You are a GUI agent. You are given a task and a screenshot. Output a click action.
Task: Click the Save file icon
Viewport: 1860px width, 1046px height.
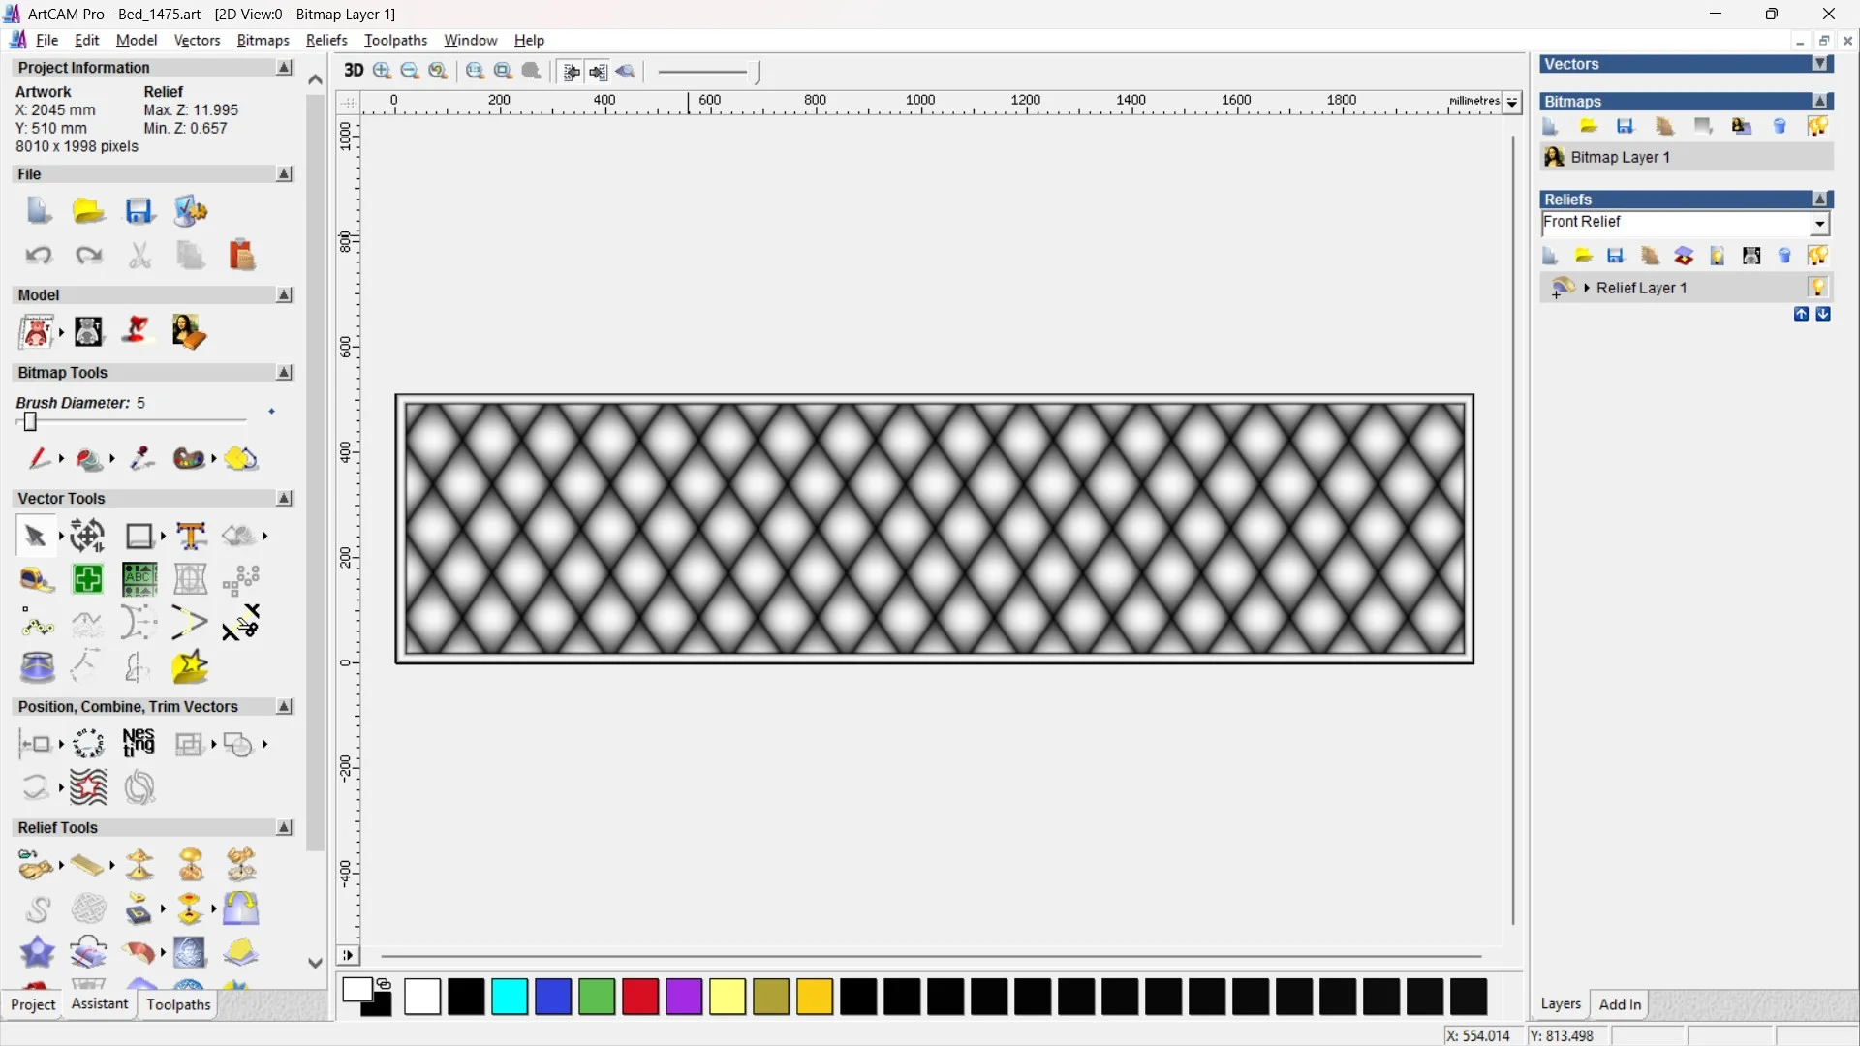139,211
